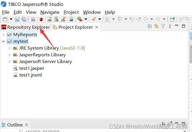
Task: Open the Window menu
Action: tap(92, 12)
